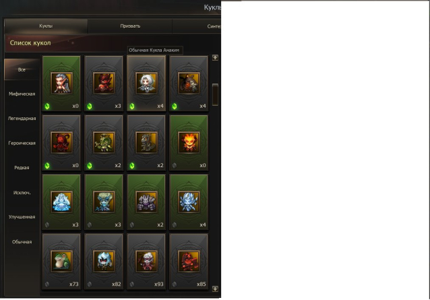Select the green dragon doll card x2
This screenshot has height=300, width=430.
click(104, 143)
